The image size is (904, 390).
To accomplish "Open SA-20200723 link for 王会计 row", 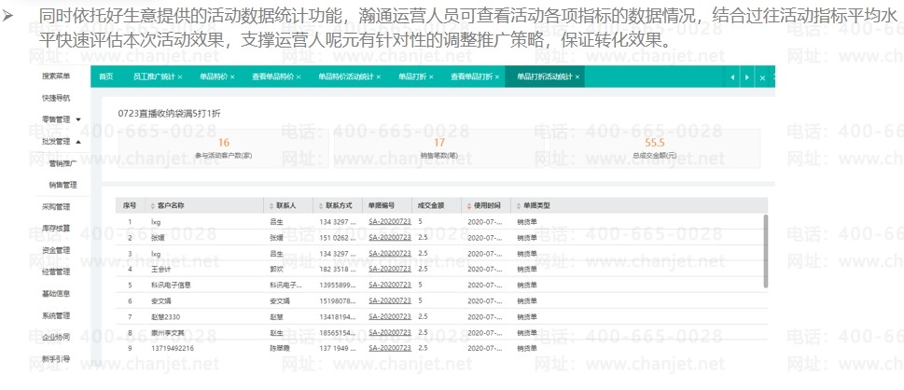I will pyautogui.click(x=390, y=269).
